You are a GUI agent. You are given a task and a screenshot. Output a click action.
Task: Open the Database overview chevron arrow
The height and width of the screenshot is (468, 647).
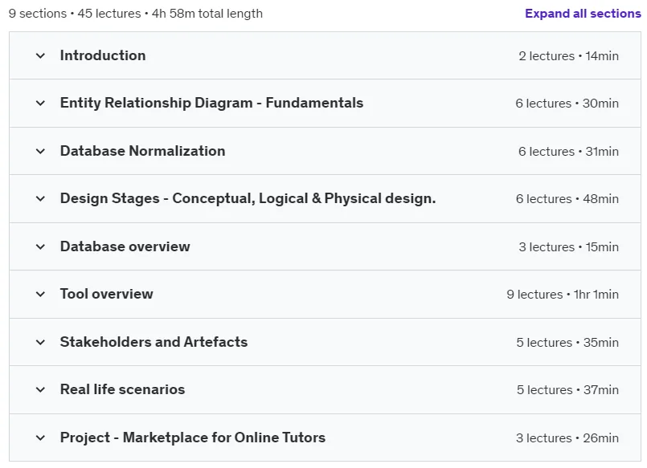point(40,246)
